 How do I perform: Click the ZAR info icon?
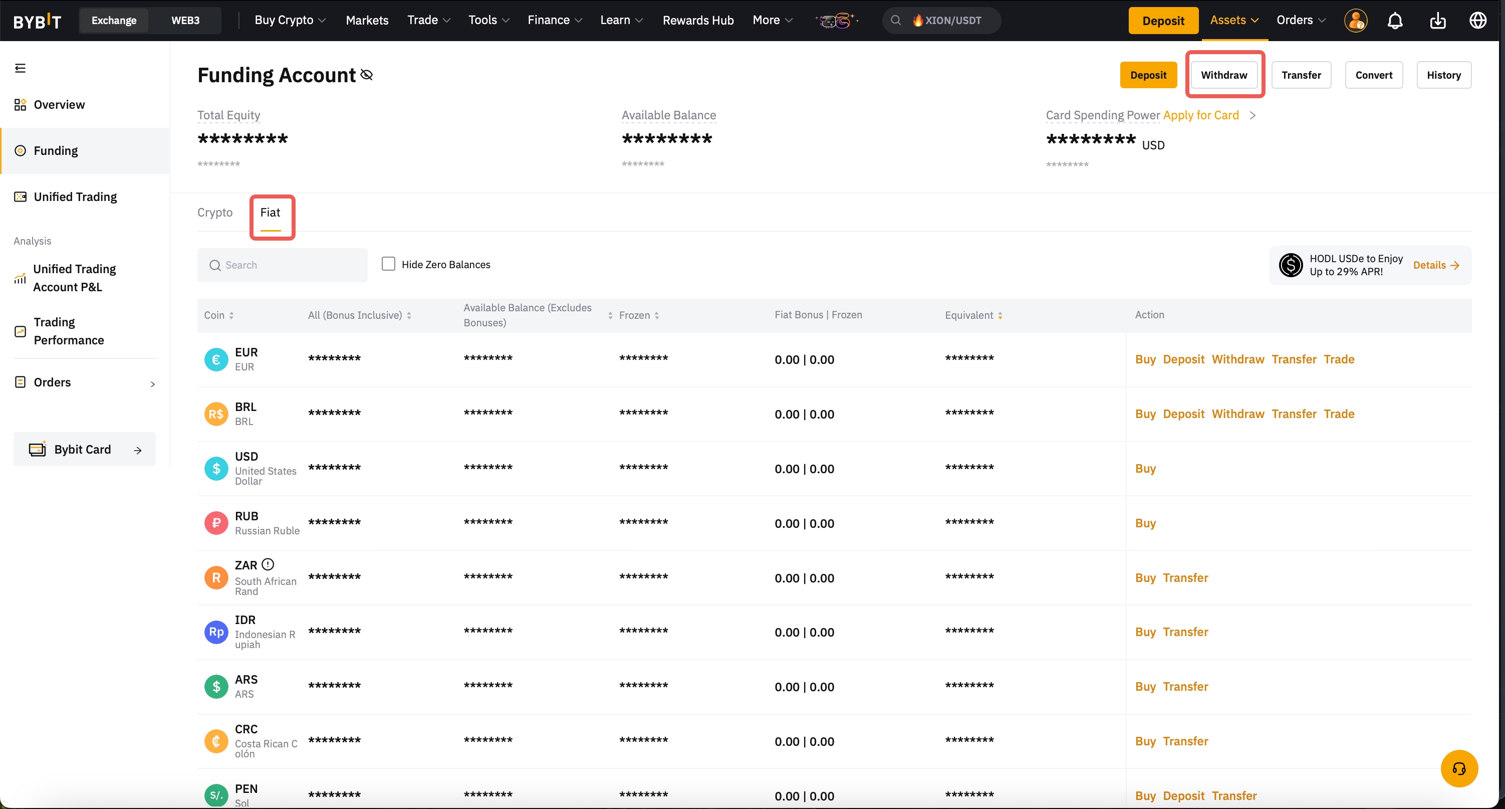coord(268,564)
